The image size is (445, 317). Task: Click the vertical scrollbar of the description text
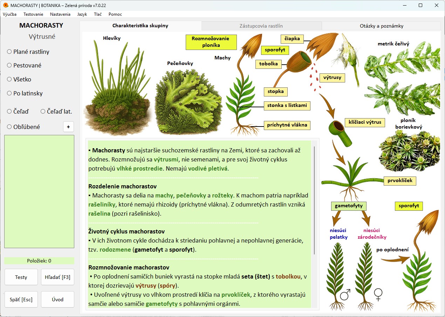coord(314,201)
